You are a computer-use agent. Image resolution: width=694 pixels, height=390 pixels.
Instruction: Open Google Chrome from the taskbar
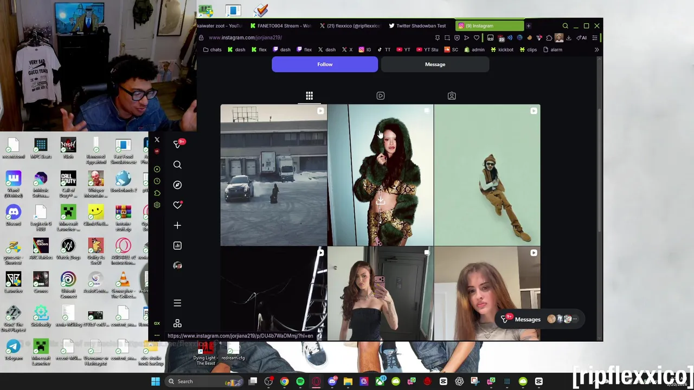coord(284,381)
